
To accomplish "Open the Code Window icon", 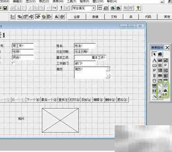I will (31, 16).
